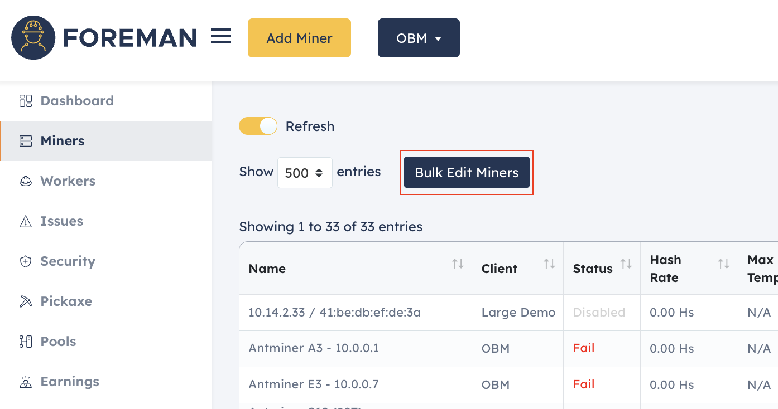This screenshot has width=778, height=409.
Task: Sort table by Client column arrows
Action: [x=549, y=264]
